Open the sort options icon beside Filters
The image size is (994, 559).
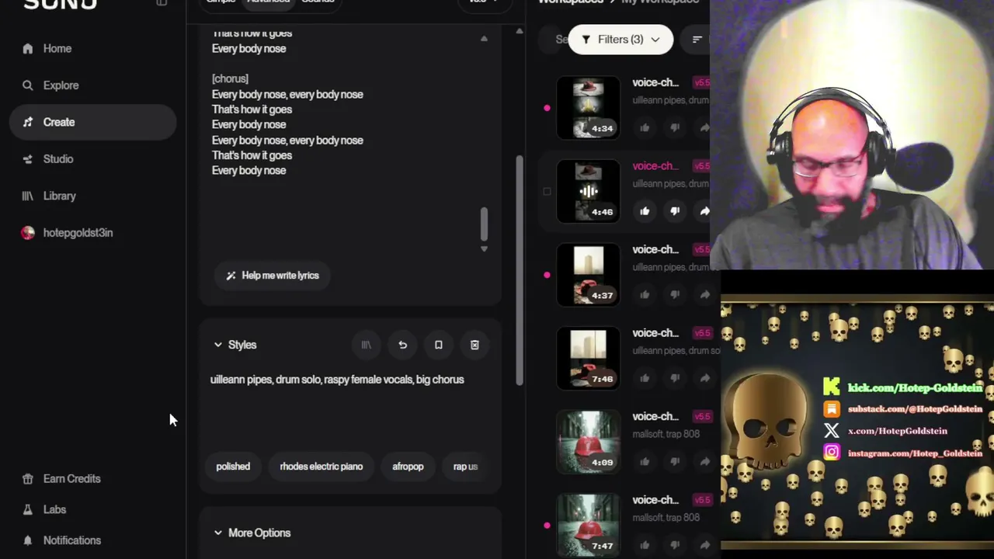click(x=697, y=40)
